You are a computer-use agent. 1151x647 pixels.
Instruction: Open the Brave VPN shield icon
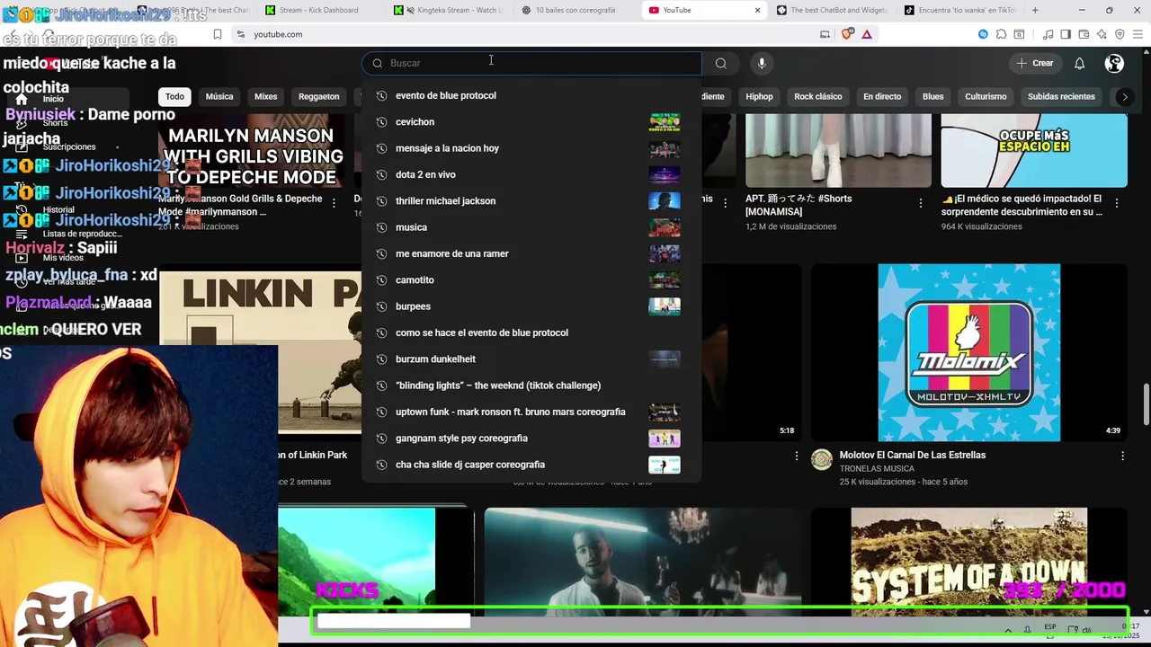click(1120, 34)
